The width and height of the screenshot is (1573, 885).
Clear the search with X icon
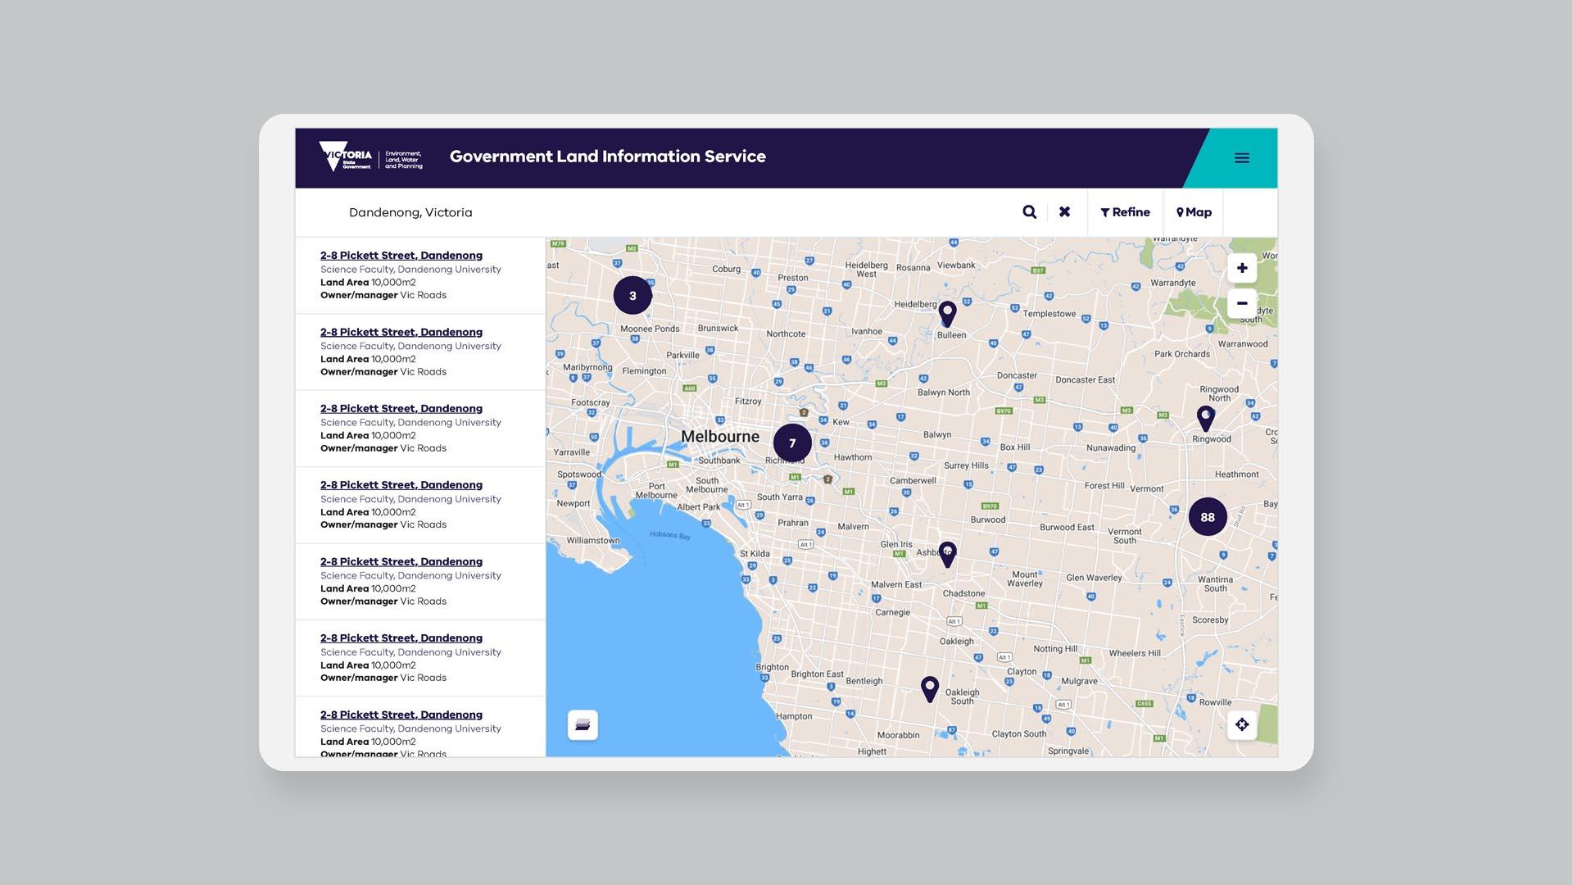point(1064,212)
